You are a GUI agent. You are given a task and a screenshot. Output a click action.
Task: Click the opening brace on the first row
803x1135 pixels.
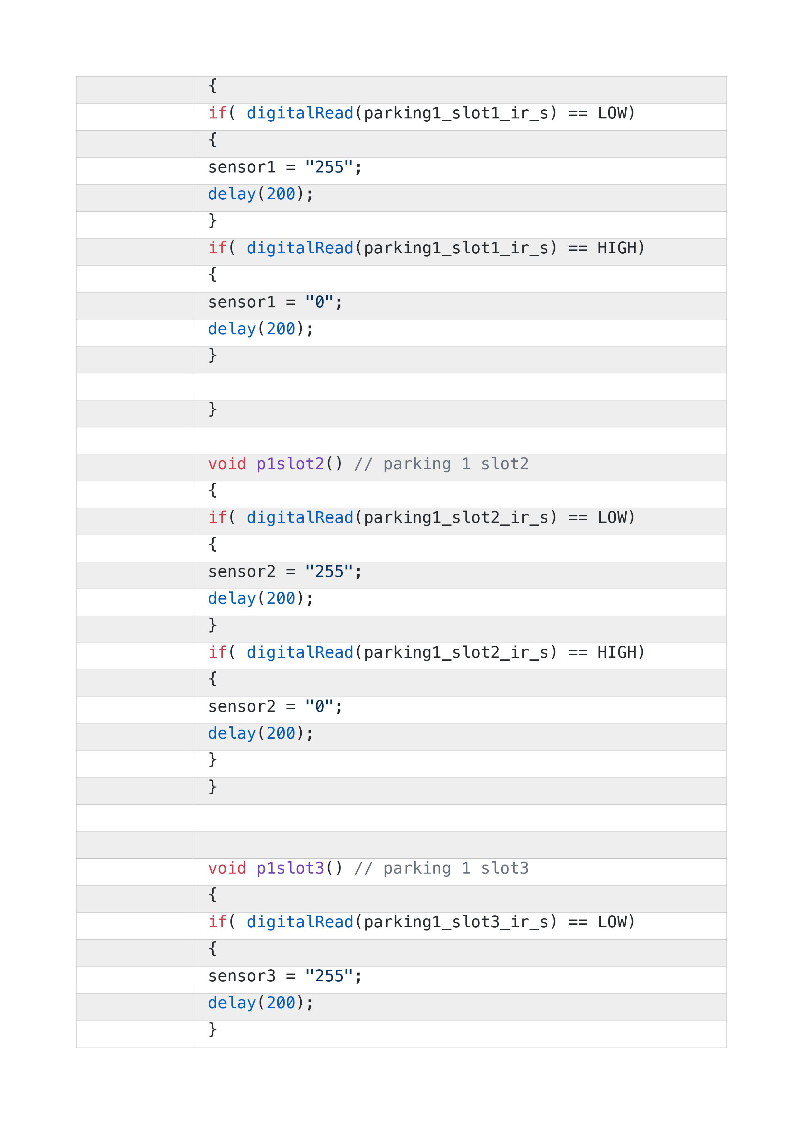[x=213, y=86]
